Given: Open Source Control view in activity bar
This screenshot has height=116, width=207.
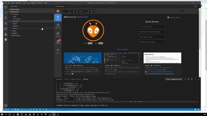Looking at the screenshot, I should [6, 18].
